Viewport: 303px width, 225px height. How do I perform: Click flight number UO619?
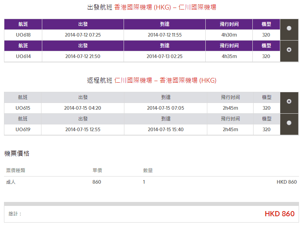point(23,130)
